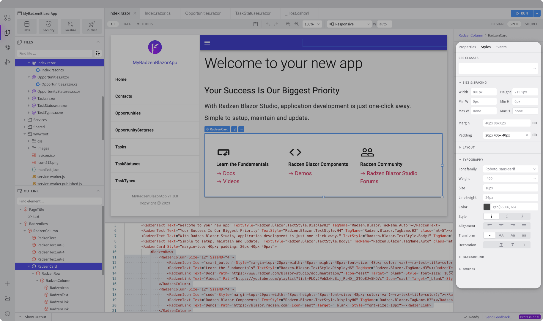This screenshot has width=543, height=321.
Task: Open the font Weight dropdown
Action: [511, 178]
